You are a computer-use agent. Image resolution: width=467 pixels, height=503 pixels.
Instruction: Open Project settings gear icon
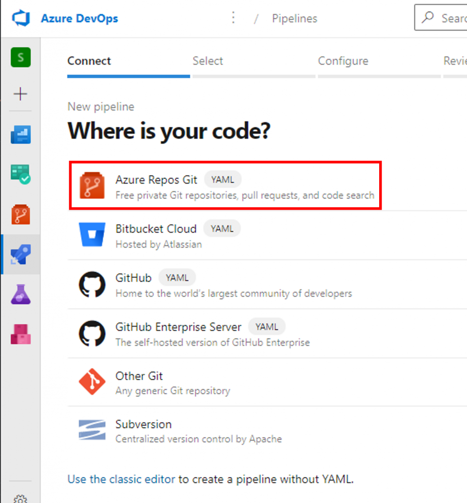(x=21, y=498)
